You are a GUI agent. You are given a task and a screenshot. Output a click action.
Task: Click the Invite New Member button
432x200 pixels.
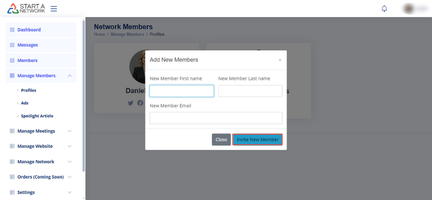[x=257, y=140]
